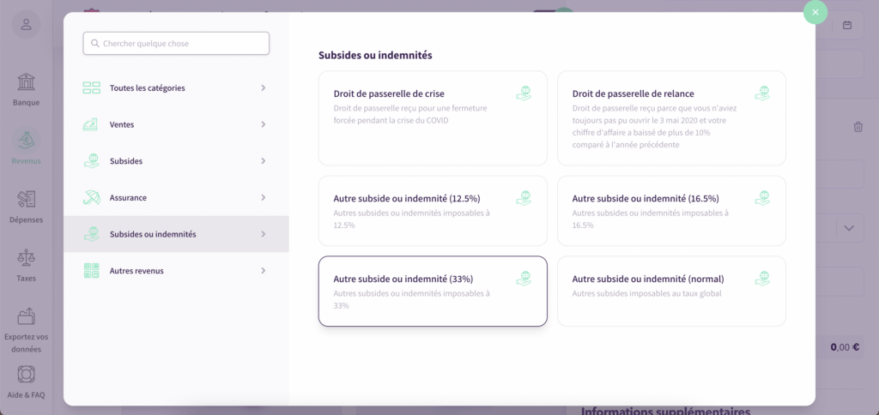The height and width of the screenshot is (415, 879).
Task: Click the Chercher quelque chose search field
Action: pyautogui.click(x=176, y=43)
